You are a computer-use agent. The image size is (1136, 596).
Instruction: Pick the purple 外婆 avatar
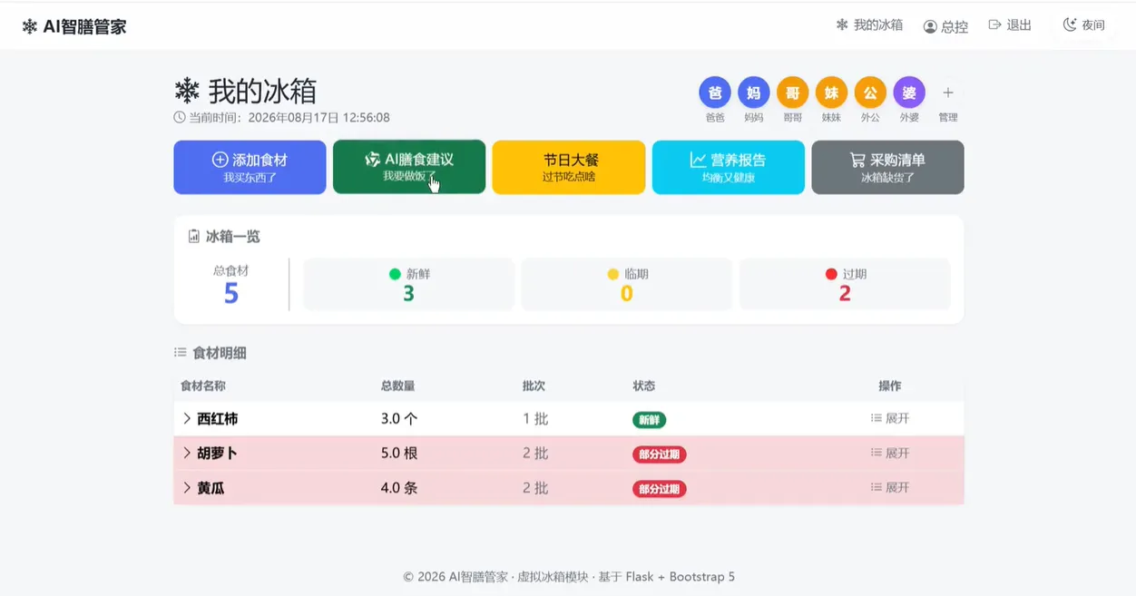(909, 93)
